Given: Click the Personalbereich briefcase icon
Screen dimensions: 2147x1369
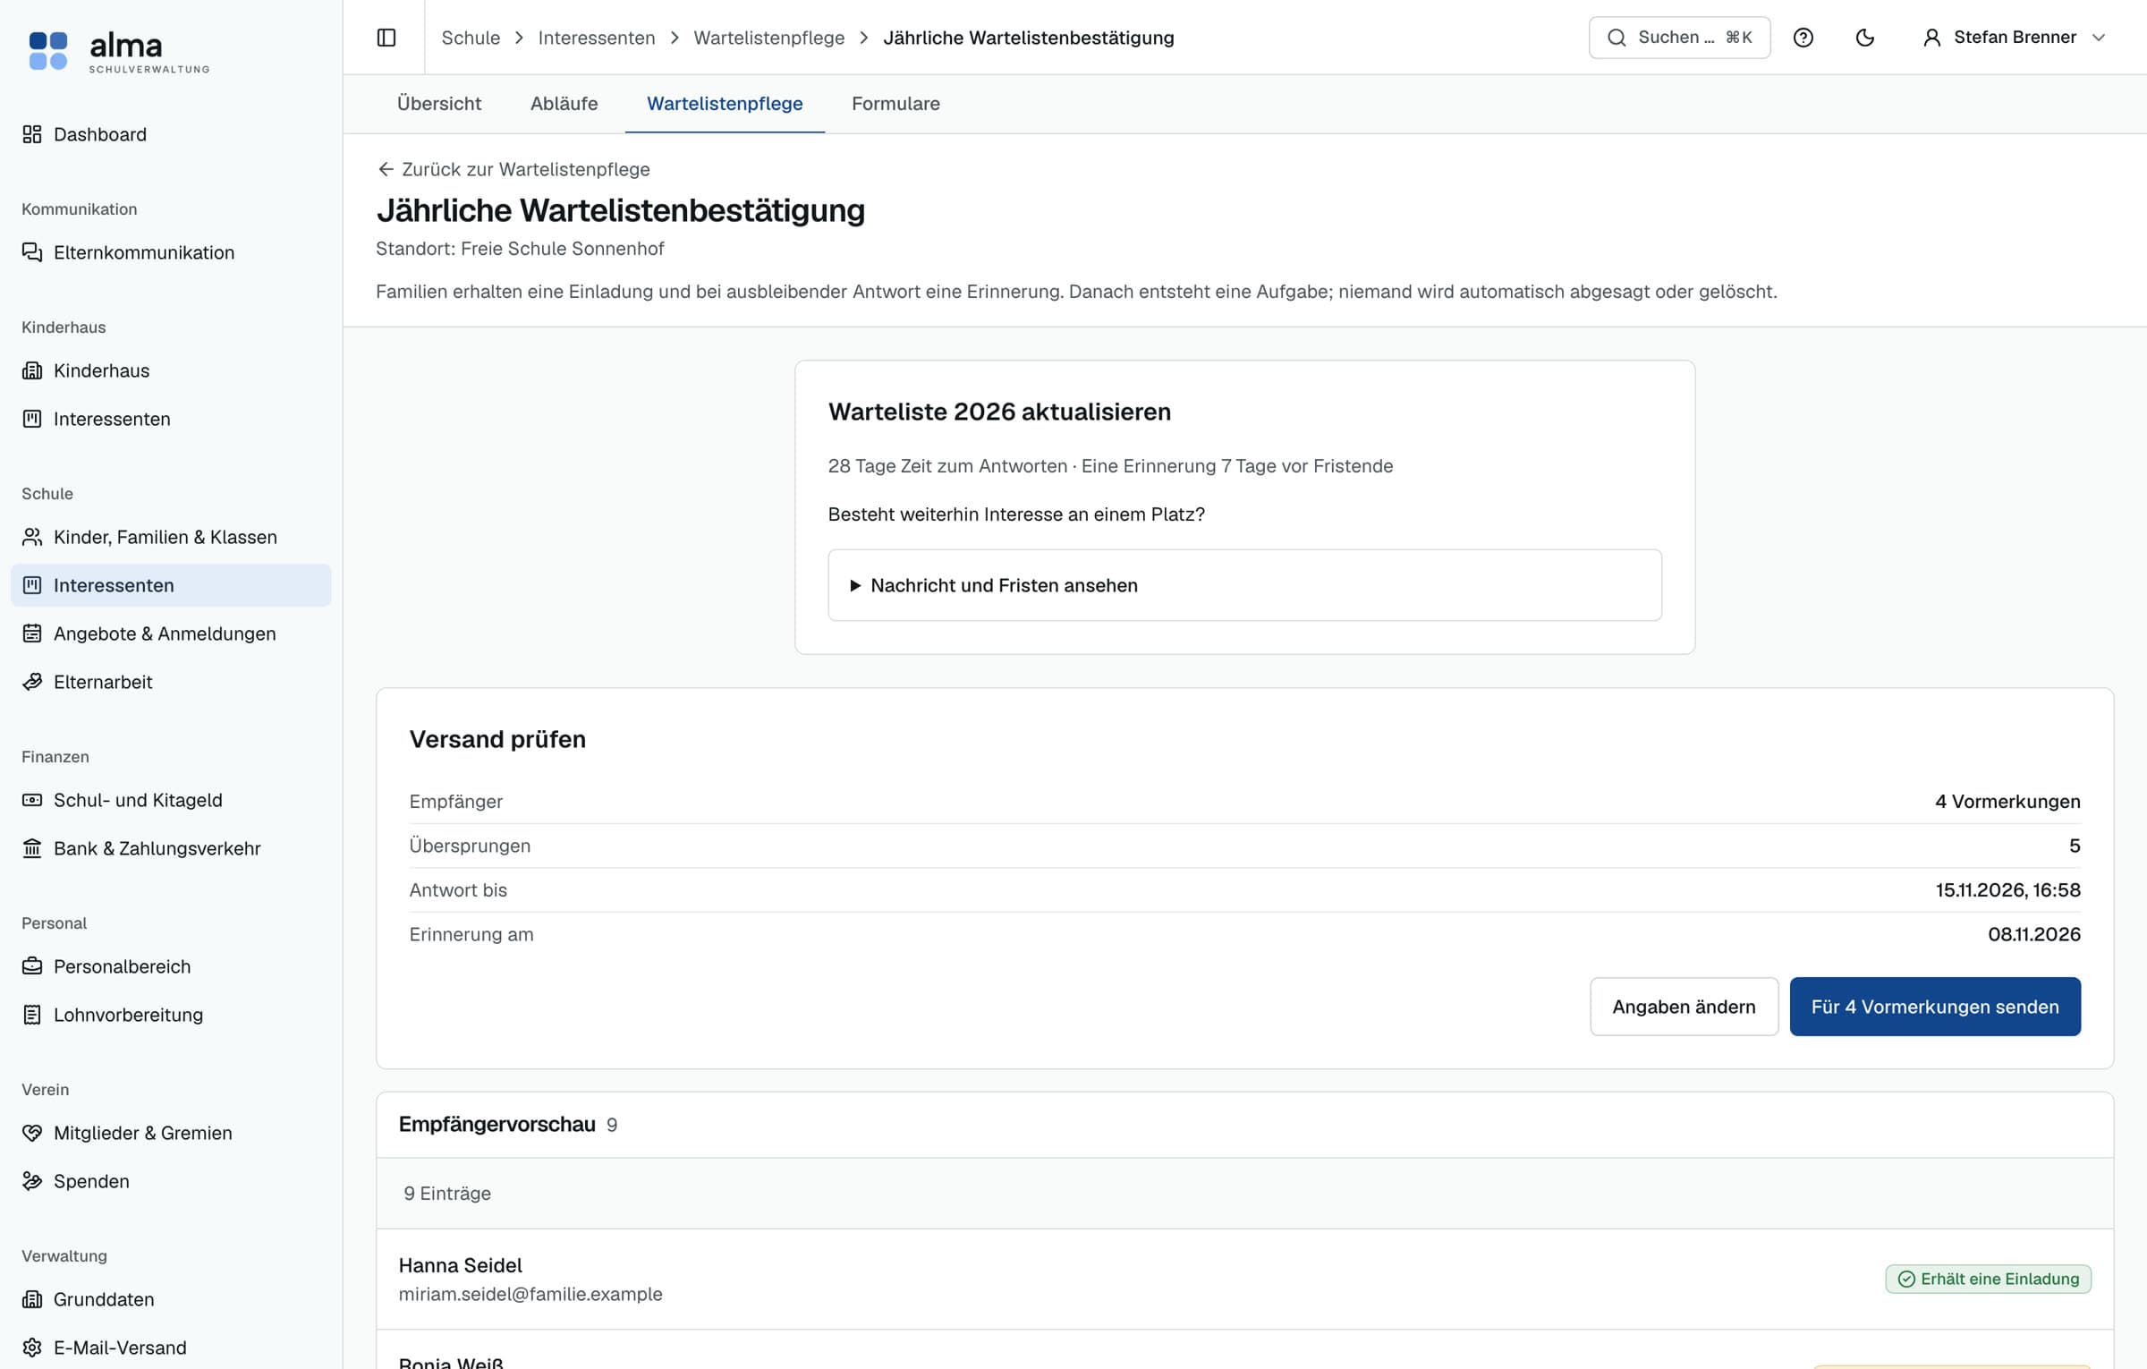Looking at the screenshot, I should 32,966.
